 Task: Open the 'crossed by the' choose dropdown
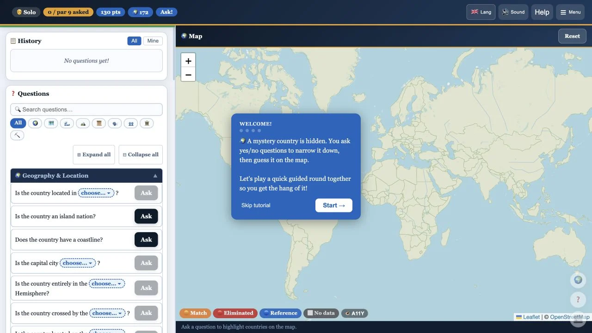(107, 313)
